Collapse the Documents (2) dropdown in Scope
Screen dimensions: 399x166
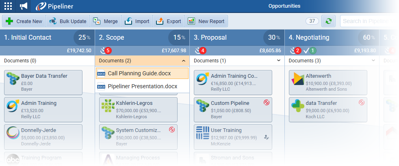pyautogui.click(x=142, y=61)
